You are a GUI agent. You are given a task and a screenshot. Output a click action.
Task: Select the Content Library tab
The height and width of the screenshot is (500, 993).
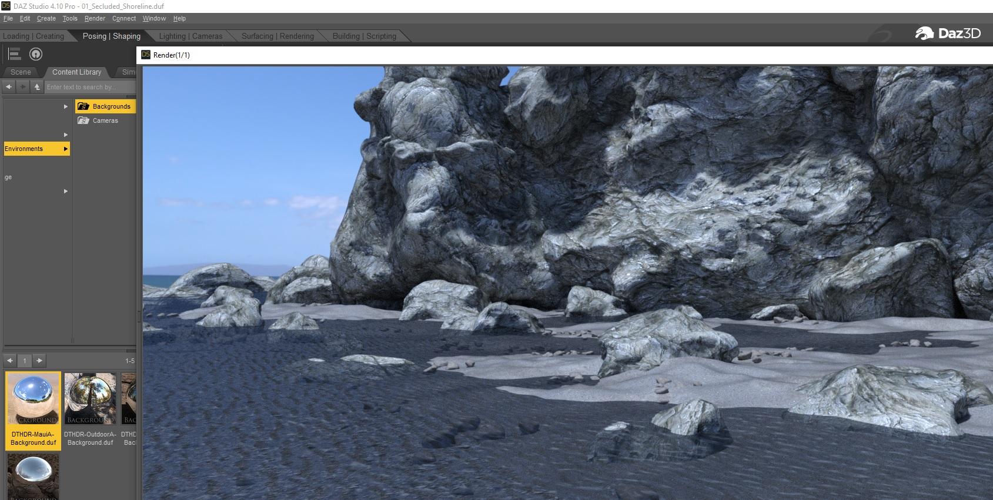point(77,72)
